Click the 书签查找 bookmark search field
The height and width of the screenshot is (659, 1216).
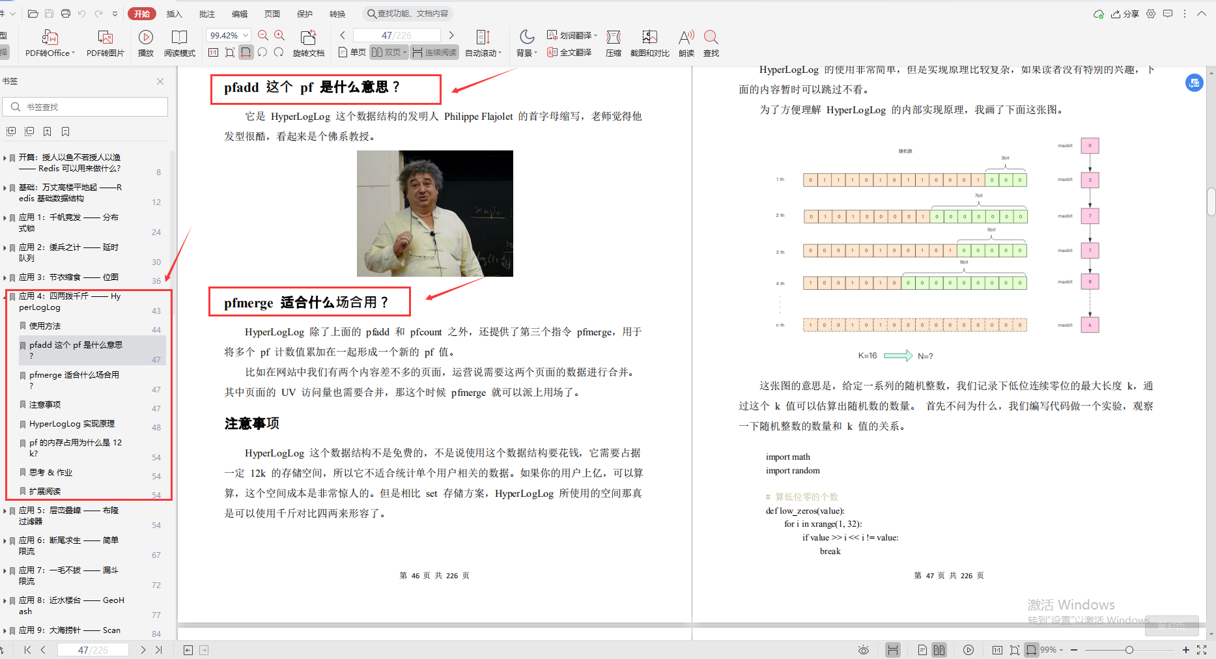(x=85, y=106)
